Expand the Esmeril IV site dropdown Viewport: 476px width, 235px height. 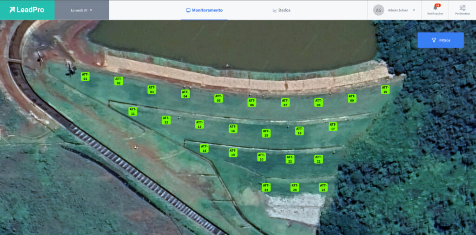pos(82,10)
